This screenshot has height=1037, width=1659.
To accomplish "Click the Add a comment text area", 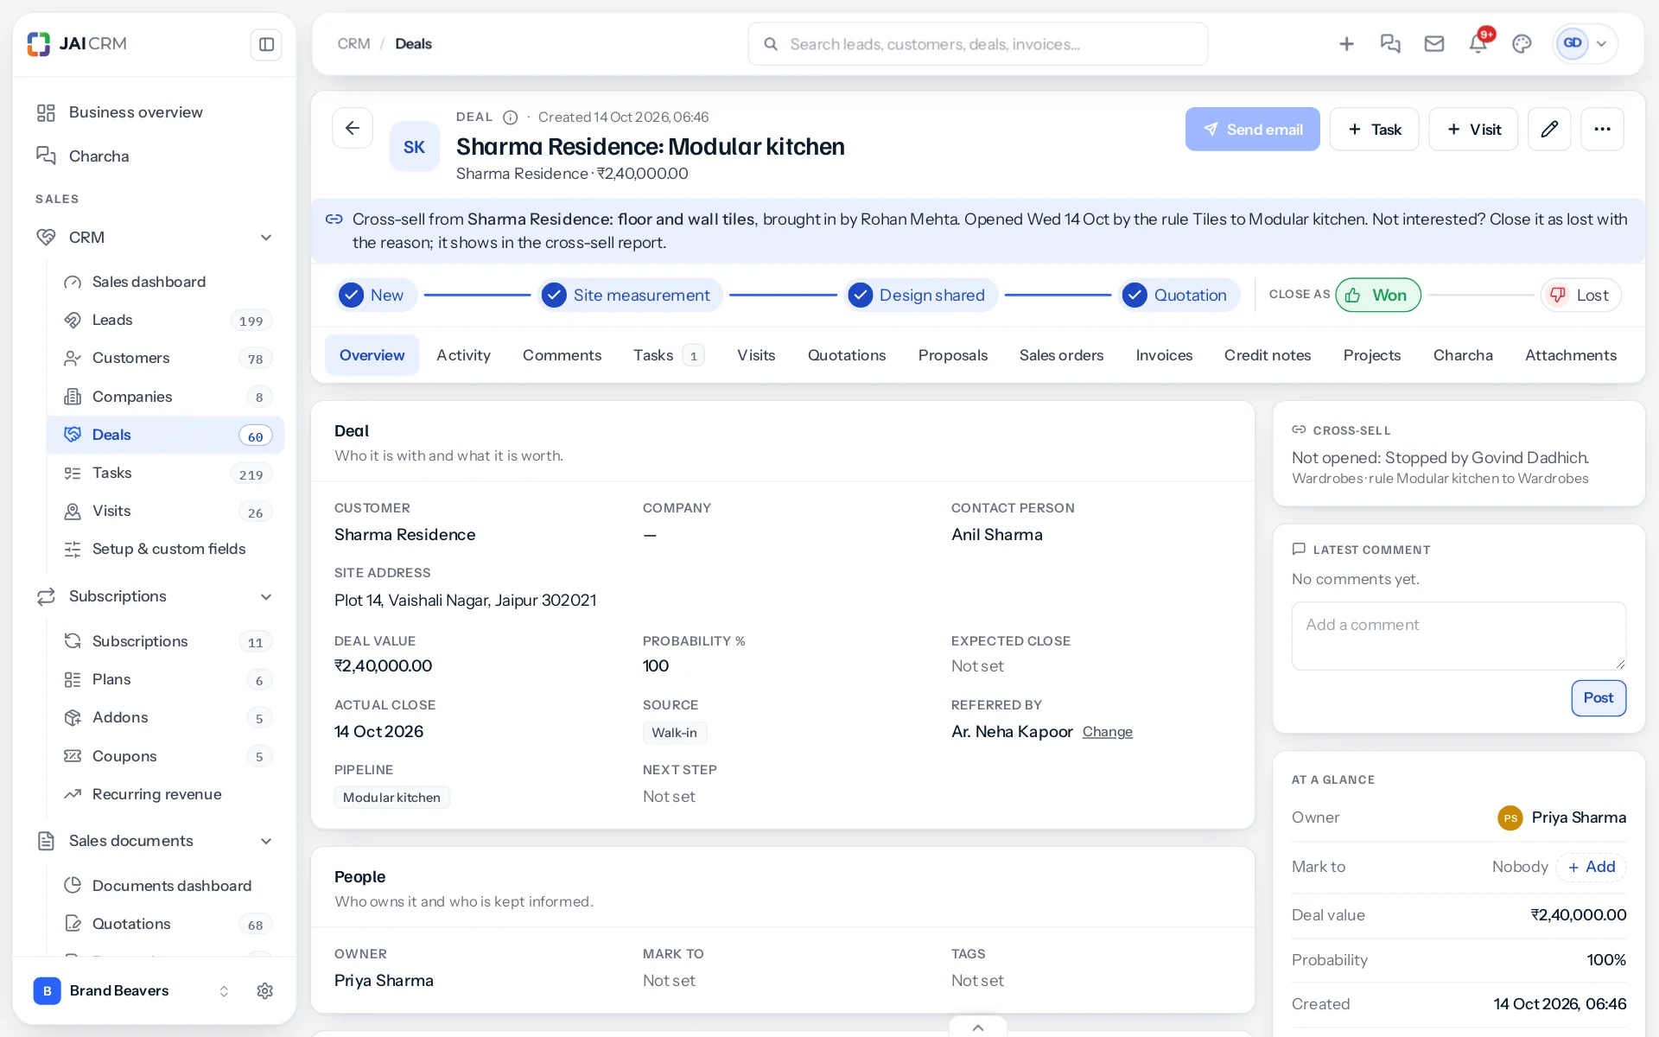I will [1459, 636].
